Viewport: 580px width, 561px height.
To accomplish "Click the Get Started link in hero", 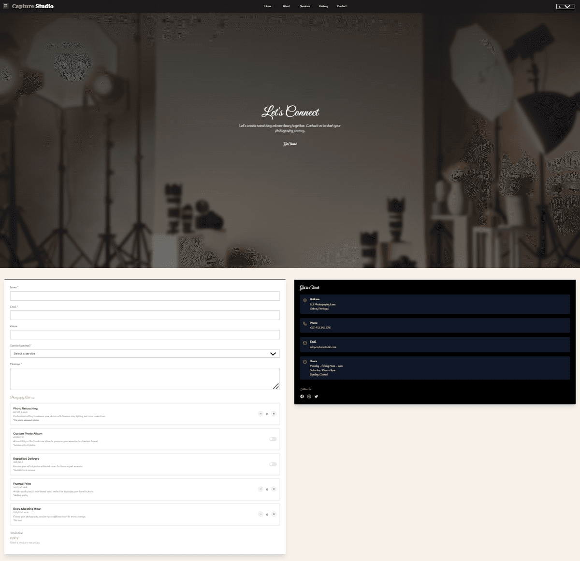I will pyautogui.click(x=290, y=144).
